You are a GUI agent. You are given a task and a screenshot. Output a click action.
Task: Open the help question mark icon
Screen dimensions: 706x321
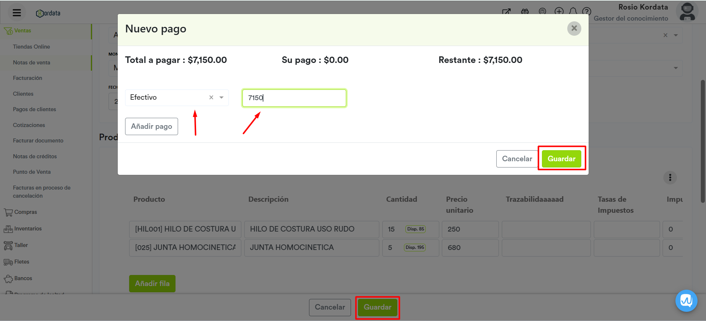pos(586,11)
